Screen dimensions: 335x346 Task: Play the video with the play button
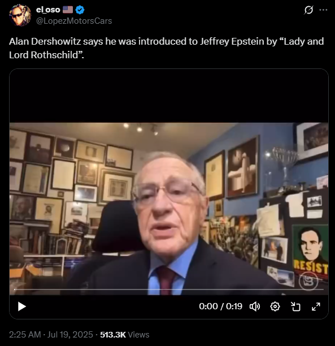21,306
